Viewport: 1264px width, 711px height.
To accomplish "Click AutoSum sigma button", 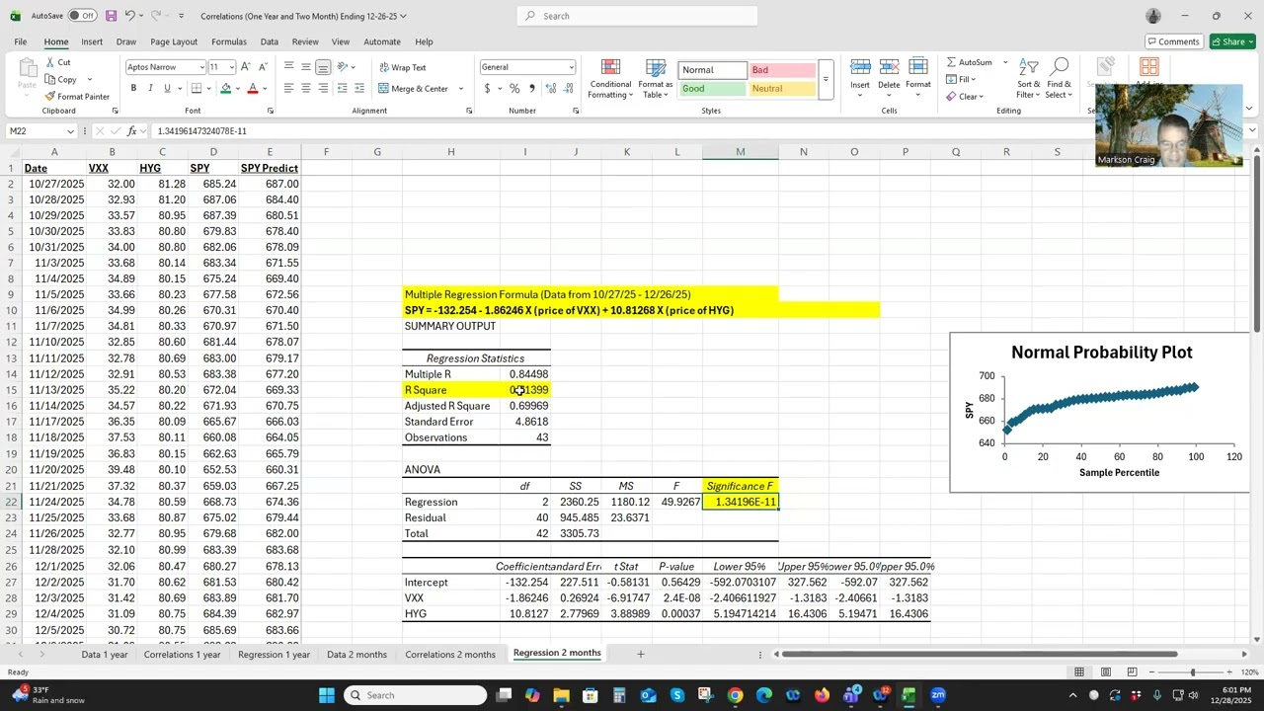I will pyautogui.click(x=969, y=62).
